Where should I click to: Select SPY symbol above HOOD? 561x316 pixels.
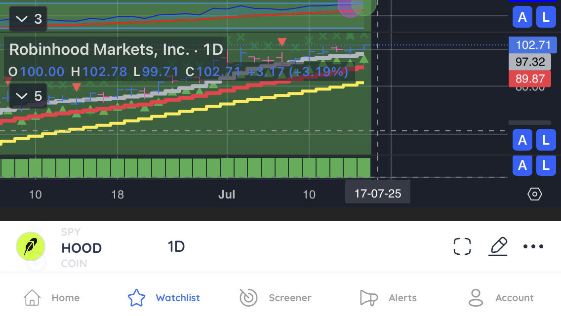click(71, 232)
